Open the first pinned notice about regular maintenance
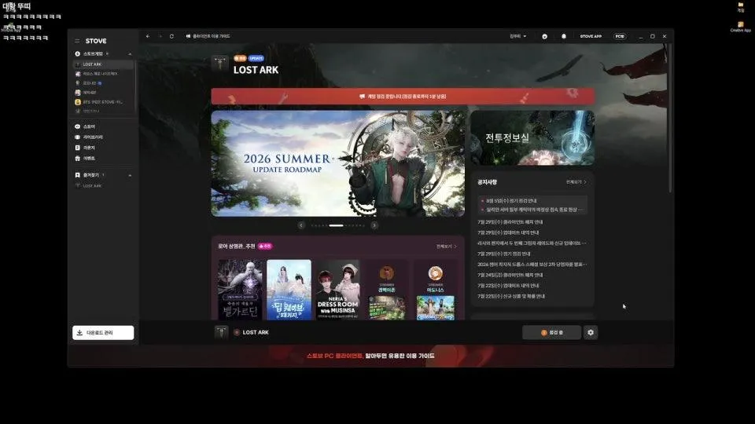The width and height of the screenshot is (755, 424). 511,201
